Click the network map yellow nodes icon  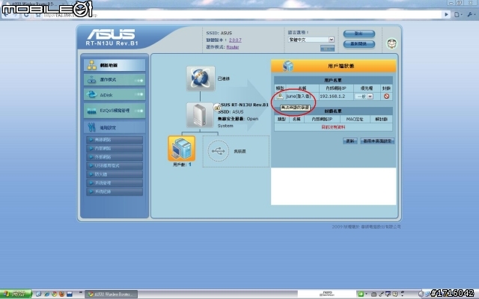tap(91, 65)
